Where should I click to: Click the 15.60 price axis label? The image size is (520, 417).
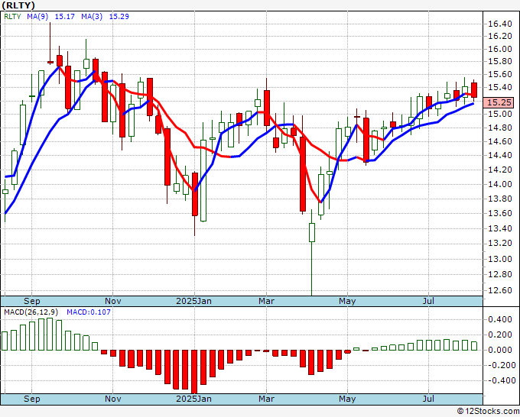coord(500,75)
